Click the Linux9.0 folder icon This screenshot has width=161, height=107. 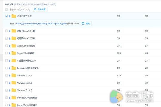click(14, 31)
